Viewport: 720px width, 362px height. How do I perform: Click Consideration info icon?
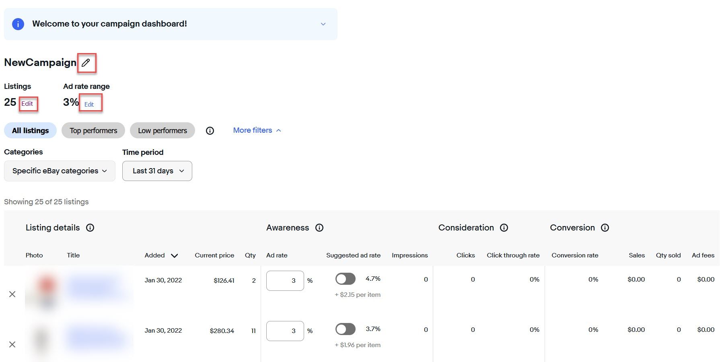pos(504,228)
